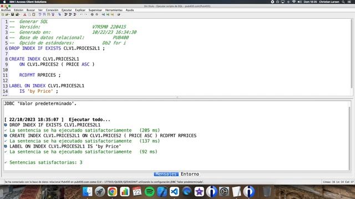Open the Herramientas menu
This screenshot has height=199, width=355.
click(114, 10)
